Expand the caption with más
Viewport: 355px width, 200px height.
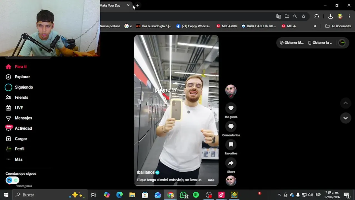click(x=211, y=180)
